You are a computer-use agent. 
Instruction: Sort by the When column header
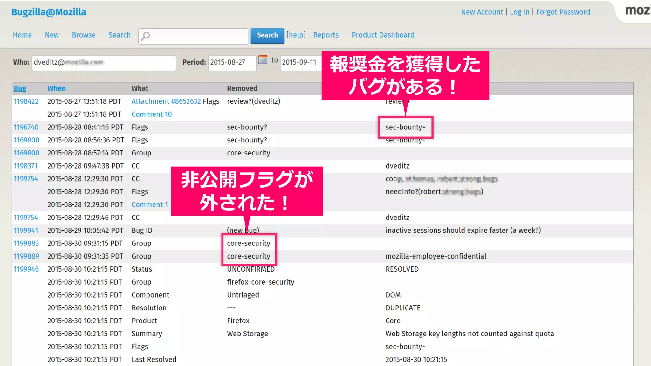click(x=57, y=88)
